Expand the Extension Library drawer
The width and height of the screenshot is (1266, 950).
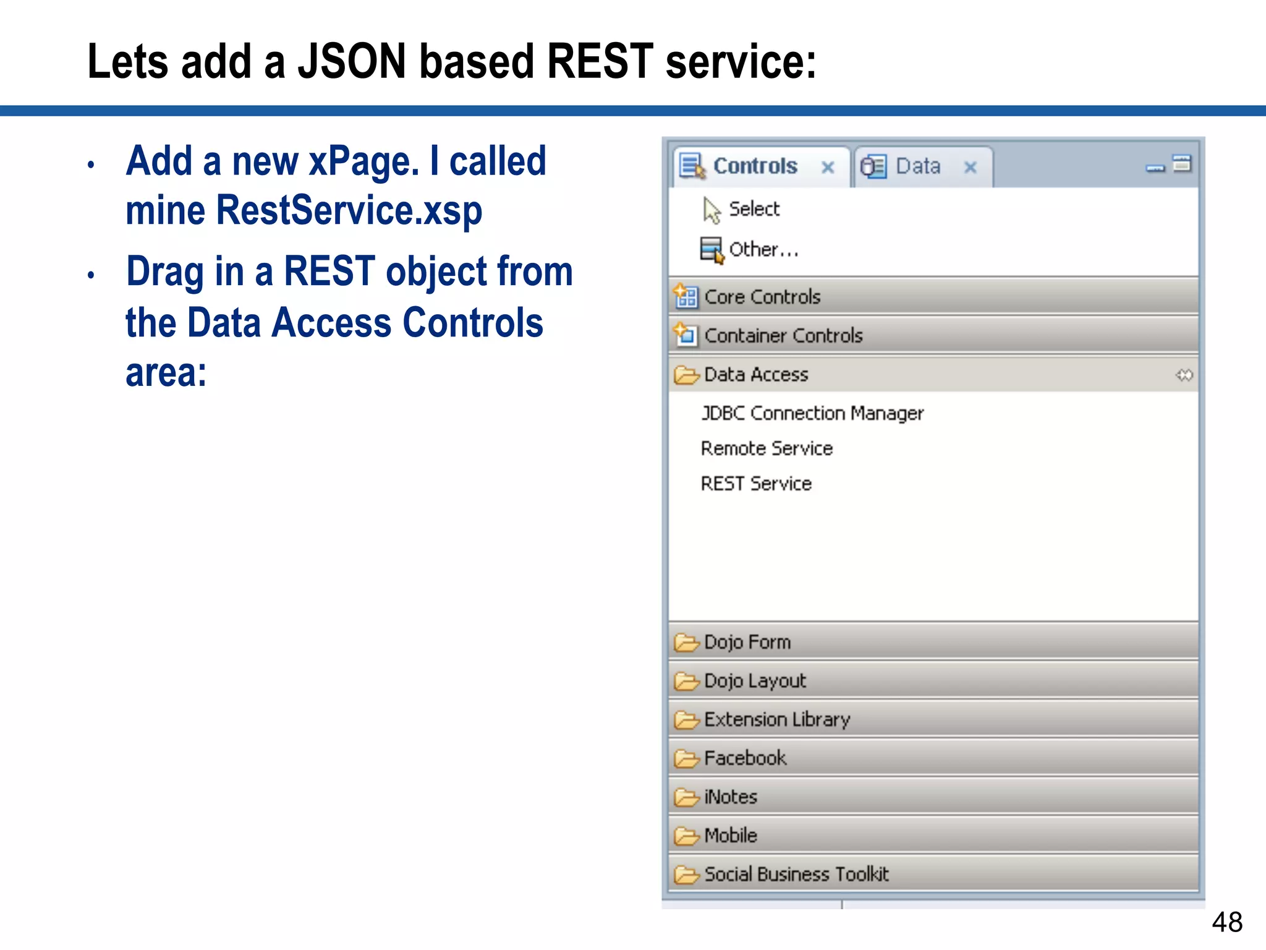click(933, 719)
